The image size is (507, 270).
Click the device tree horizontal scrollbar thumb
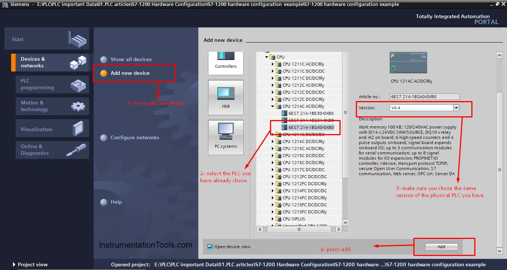(x=299, y=229)
